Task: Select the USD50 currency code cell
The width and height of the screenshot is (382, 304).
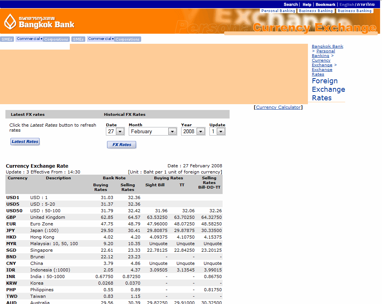Action: pos(14,211)
